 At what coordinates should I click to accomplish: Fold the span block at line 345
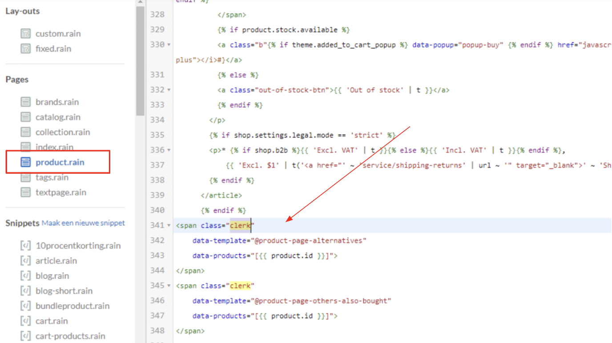tap(169, 286)
